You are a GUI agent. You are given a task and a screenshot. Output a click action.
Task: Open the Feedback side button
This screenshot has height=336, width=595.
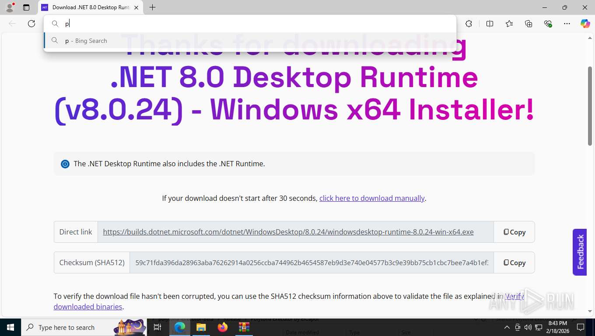point(580,252)
